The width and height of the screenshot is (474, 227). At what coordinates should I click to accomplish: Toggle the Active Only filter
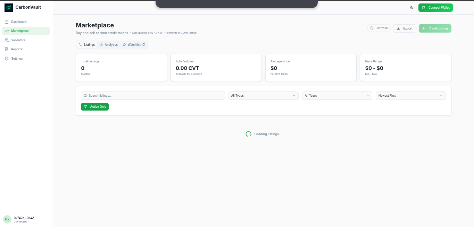click(95, 107)
